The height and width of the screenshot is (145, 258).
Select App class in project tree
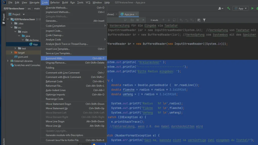[x=23, y=44]
